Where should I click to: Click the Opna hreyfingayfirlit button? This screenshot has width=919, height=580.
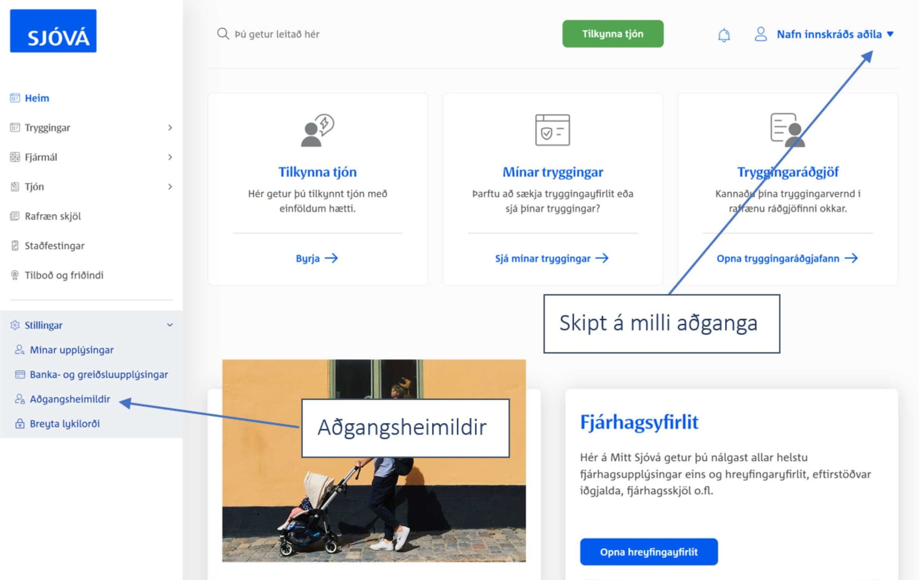648,552
